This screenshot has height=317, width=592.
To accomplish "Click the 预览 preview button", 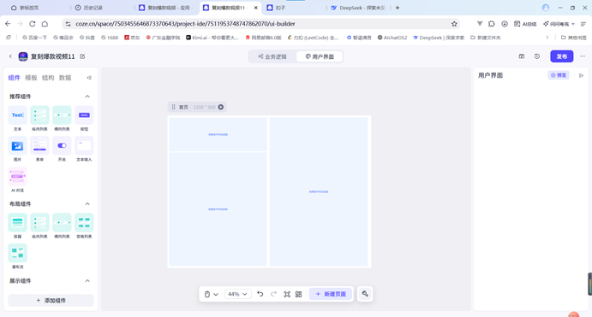I will (x=559, y=75).
